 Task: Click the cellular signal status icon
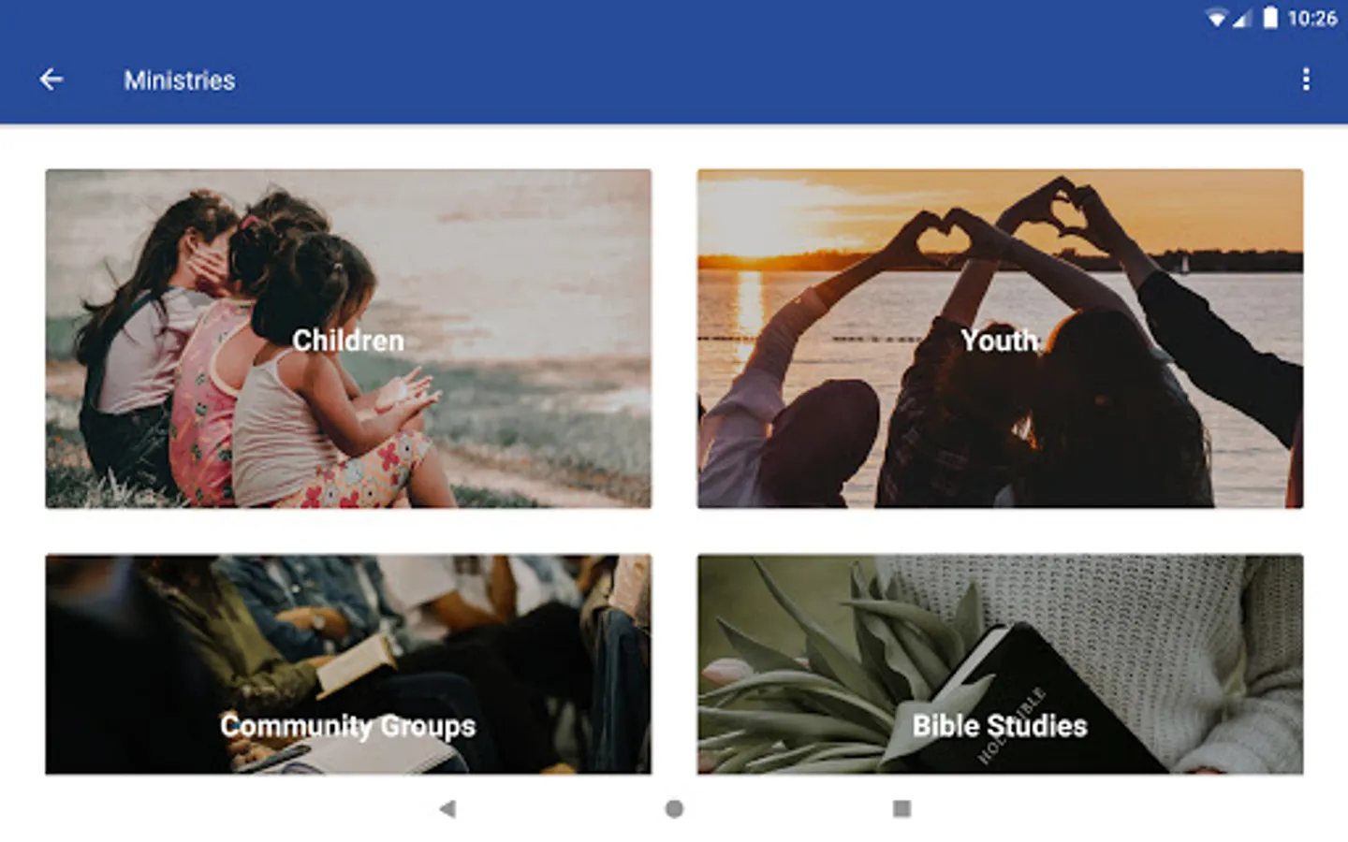point(1241,19)
